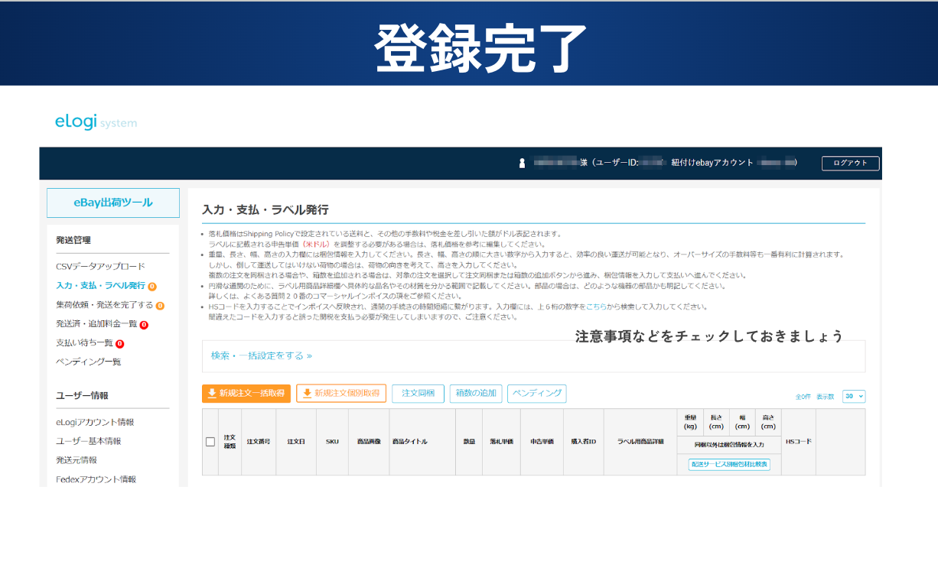Click the 注文同梱 button
Image resolution: width=938 pixels, height=584 pixels.
[x=418, y=394]
